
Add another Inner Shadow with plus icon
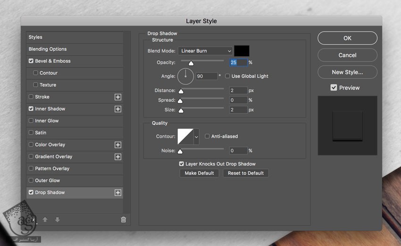point(118,109)
